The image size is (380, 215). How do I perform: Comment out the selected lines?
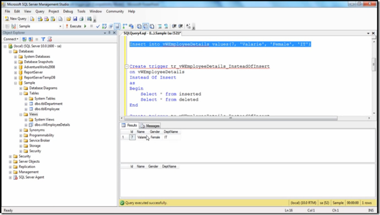tap(160, 26)
